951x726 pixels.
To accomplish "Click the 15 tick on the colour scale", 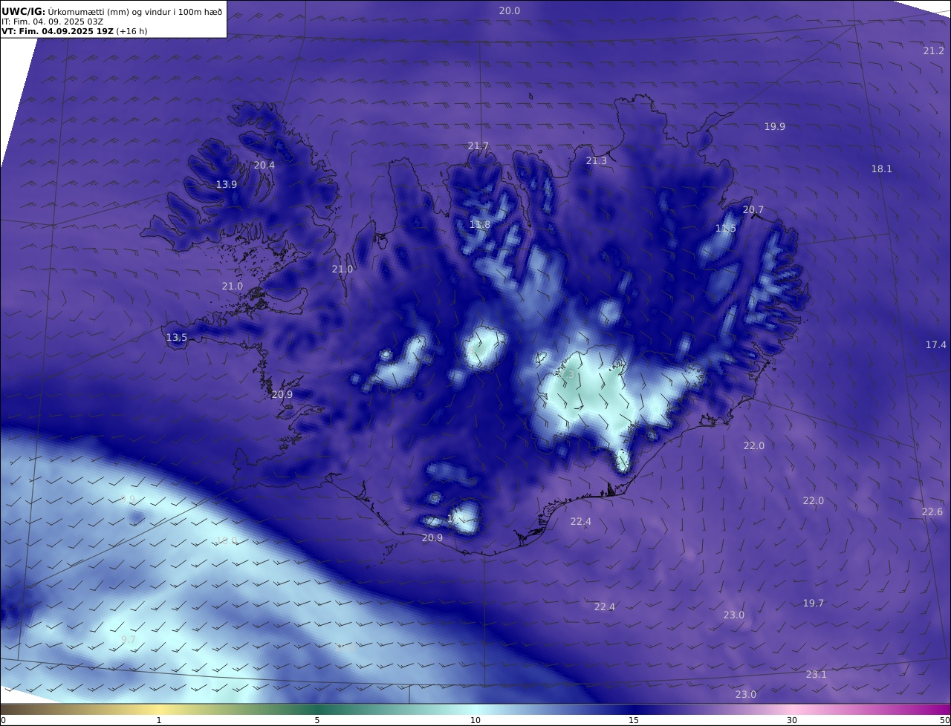I will click(x=634, y=720).
